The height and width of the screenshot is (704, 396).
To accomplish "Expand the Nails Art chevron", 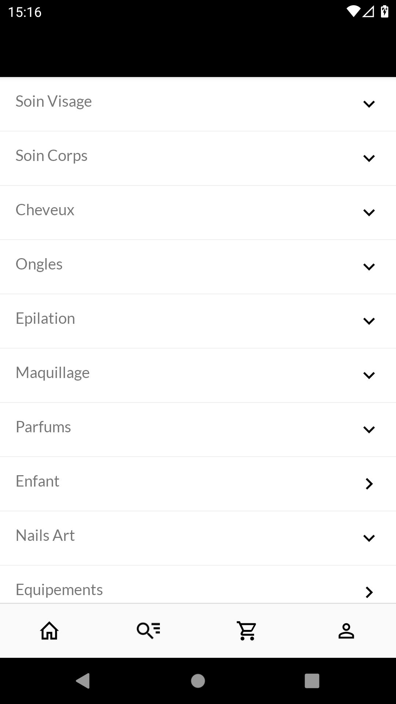I will click(369, 538).
